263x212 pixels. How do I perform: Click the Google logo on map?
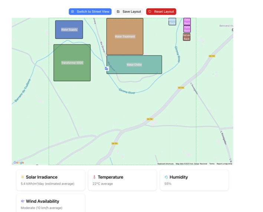coord(19,162)
